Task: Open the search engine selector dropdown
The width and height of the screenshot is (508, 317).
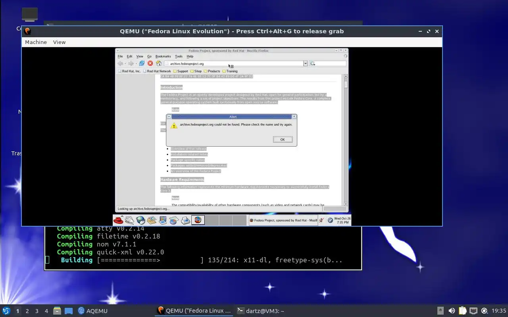Action: coord(313,63)
